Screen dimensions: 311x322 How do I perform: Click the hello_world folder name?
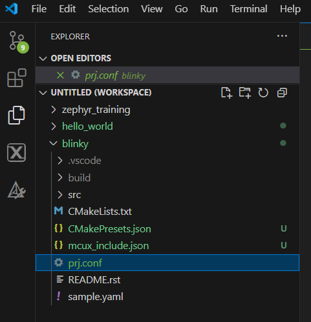87,126
